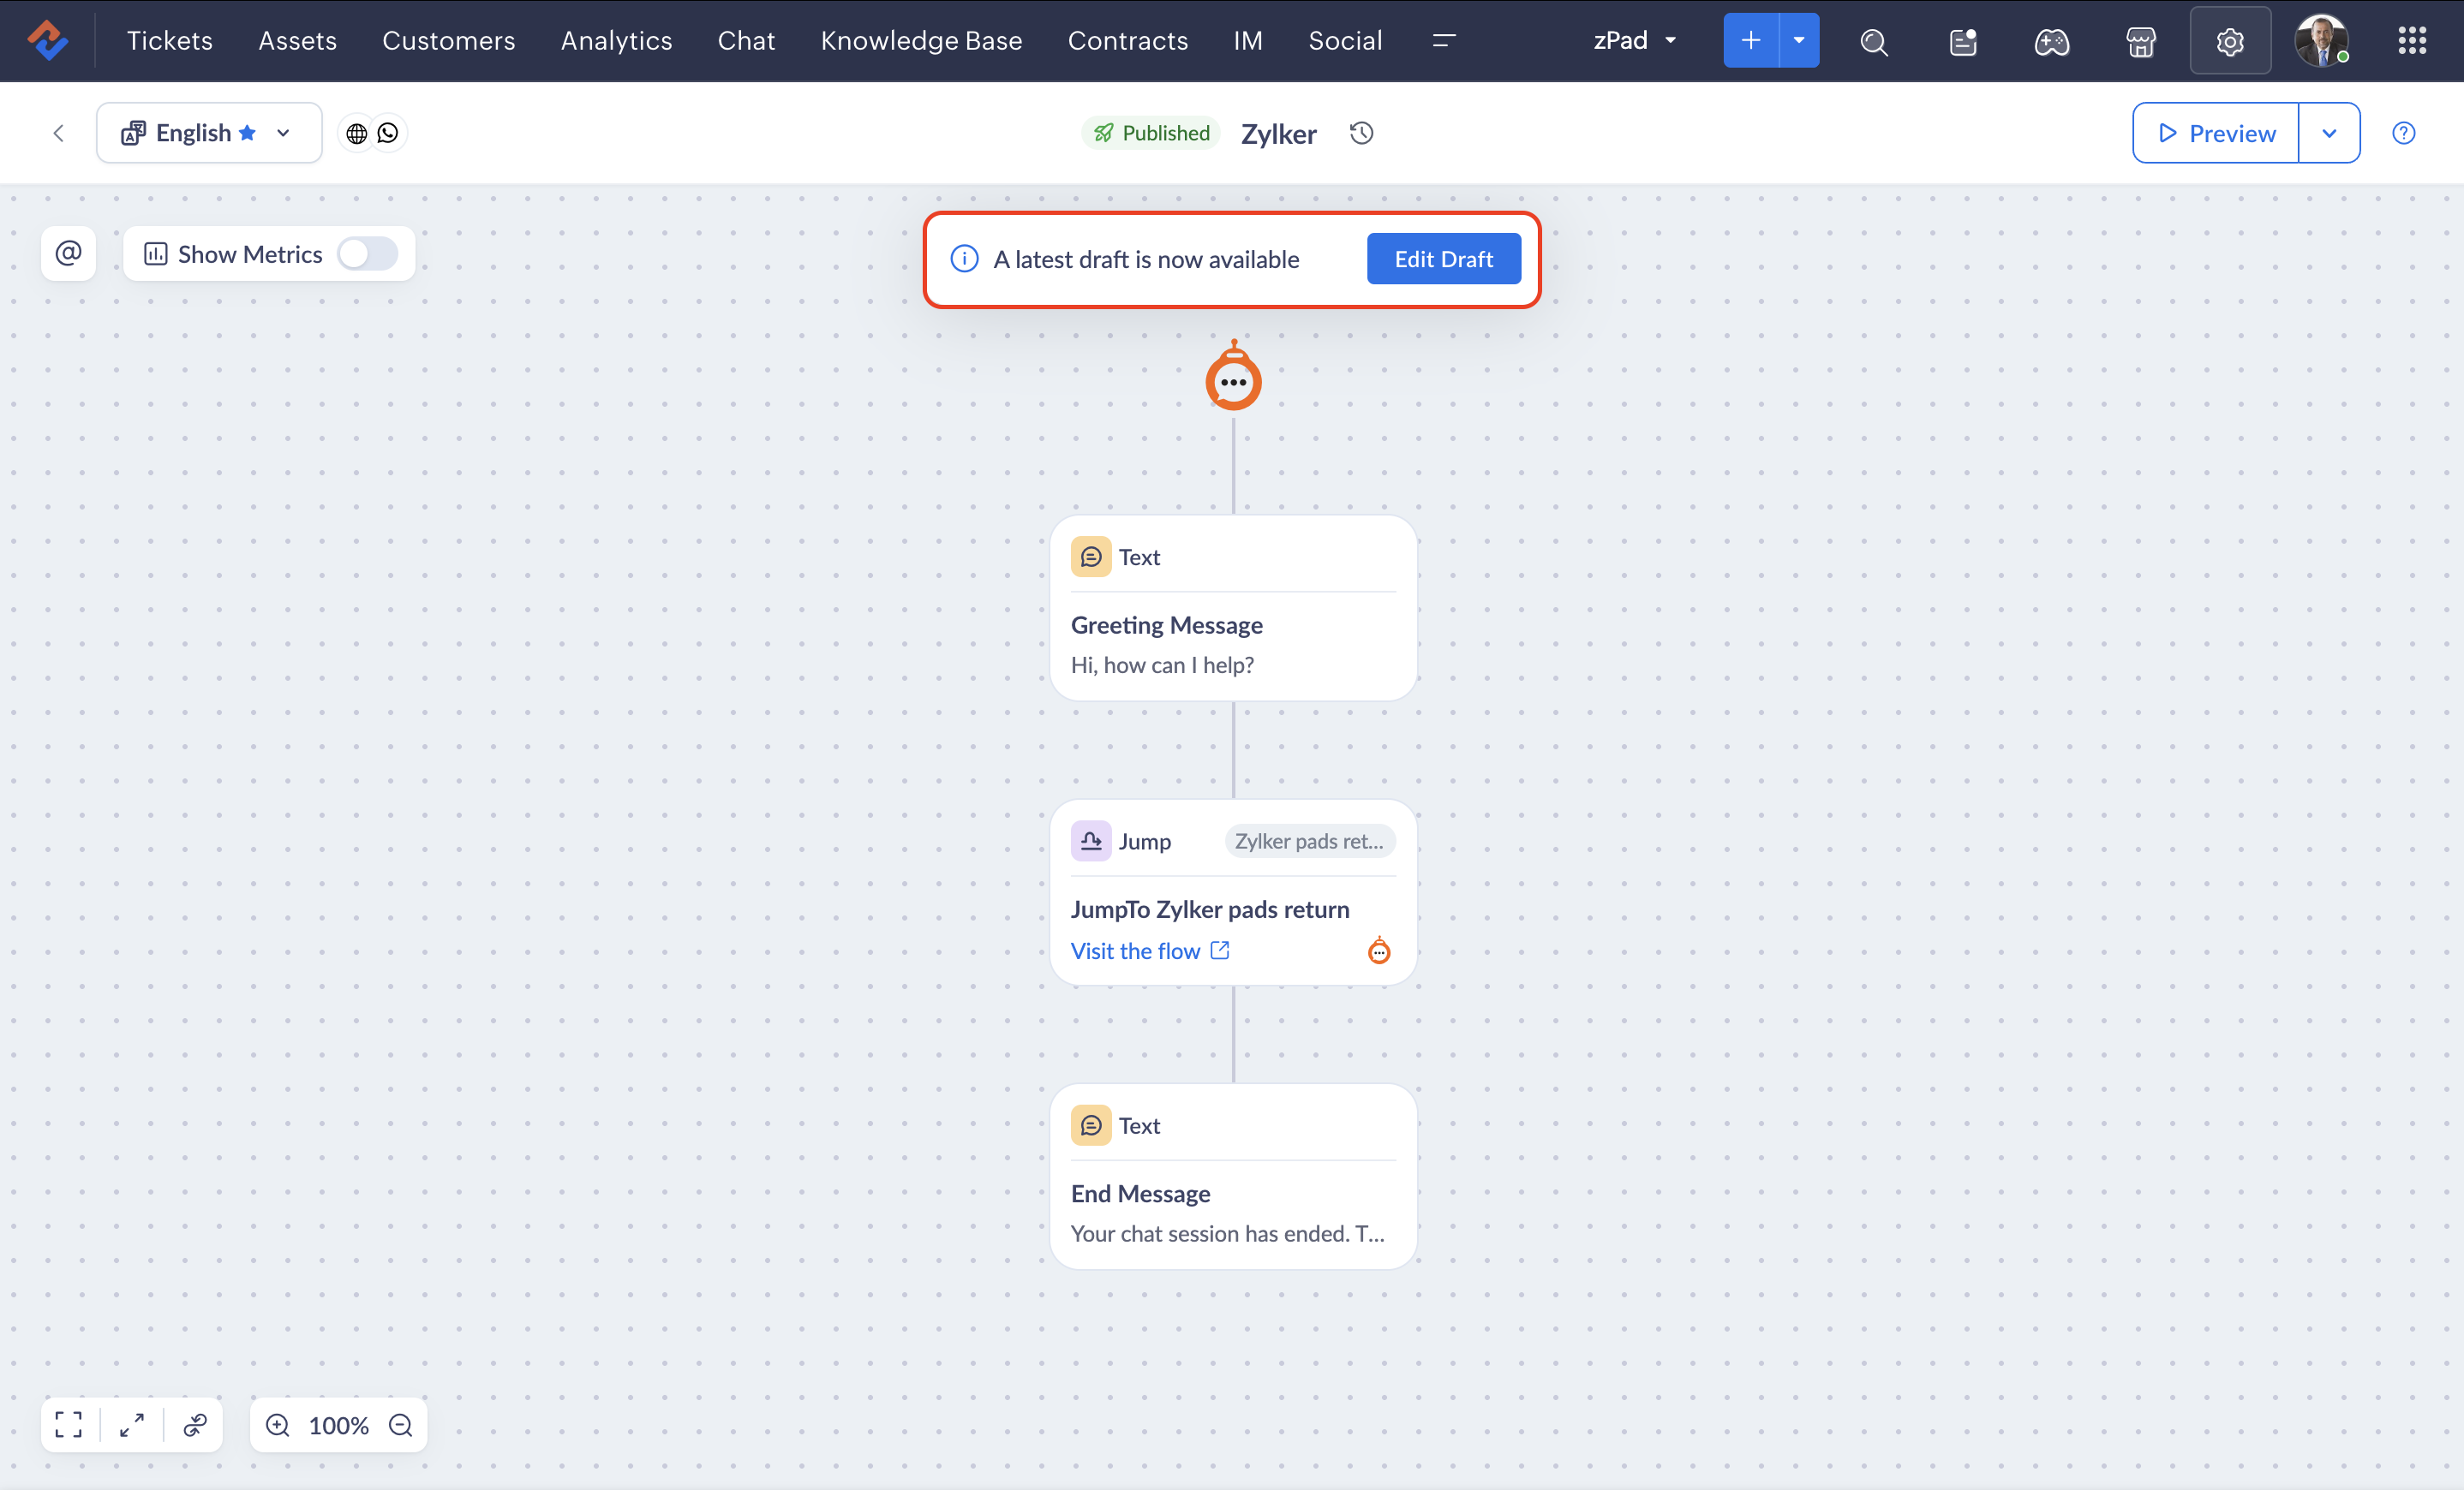Click the zoom in magnifier icon

click(x=278, y=1424)
